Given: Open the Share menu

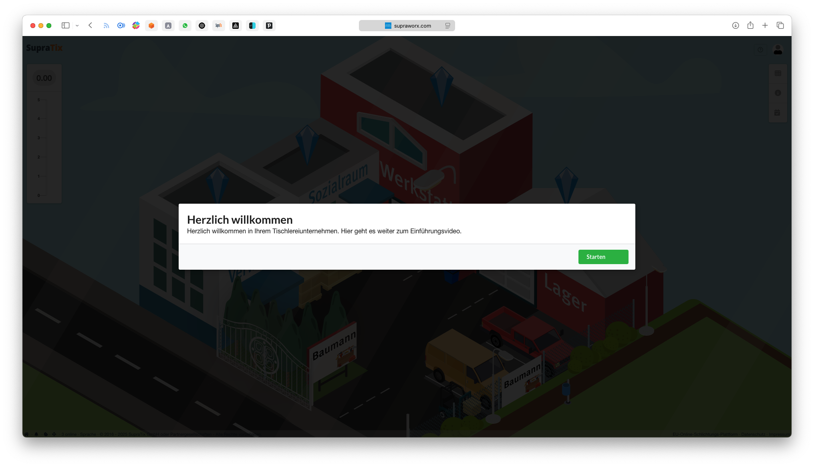Looking at the screenshot, I should [x=750, y=26].
